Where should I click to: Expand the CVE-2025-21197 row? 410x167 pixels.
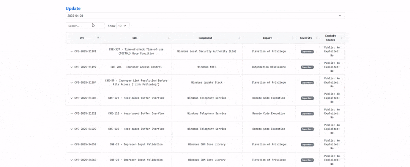[x=71, y=67]
